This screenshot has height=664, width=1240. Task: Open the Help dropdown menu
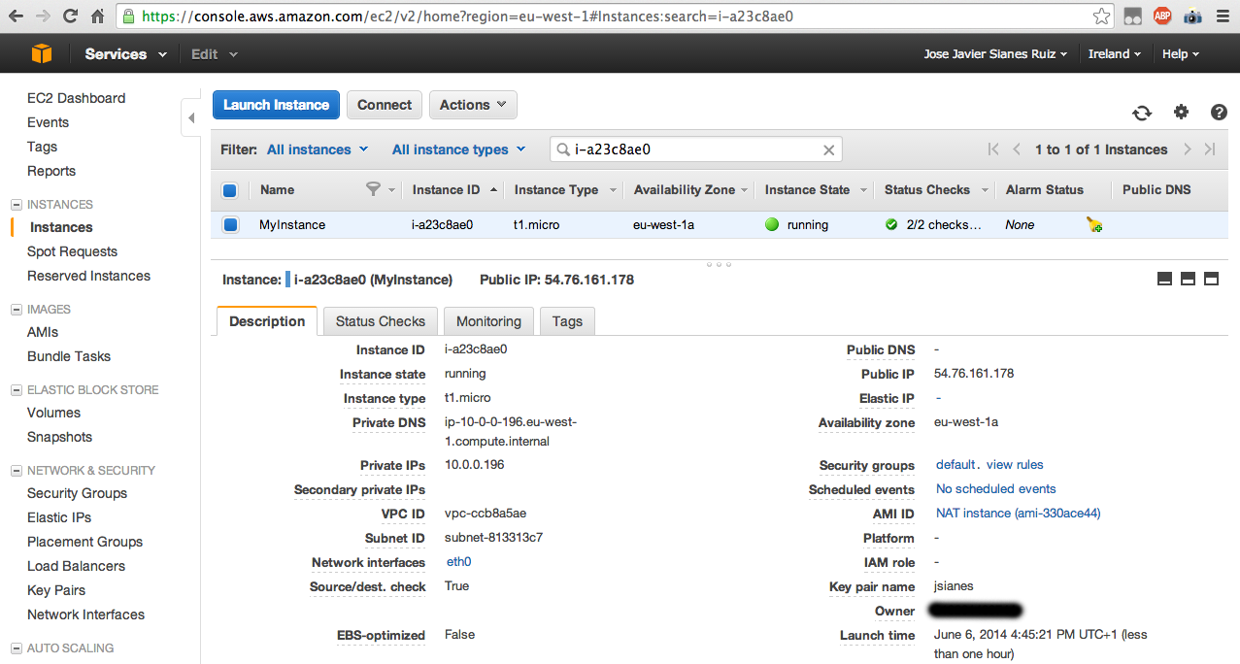[1181, 54]
